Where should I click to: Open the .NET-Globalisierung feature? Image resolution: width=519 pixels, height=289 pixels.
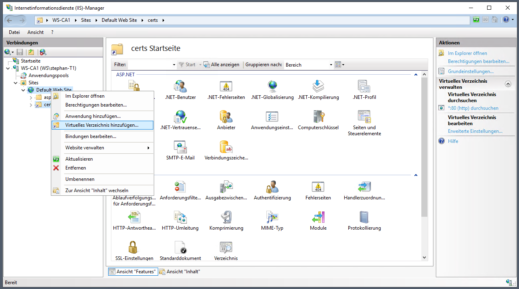point(272,90)
